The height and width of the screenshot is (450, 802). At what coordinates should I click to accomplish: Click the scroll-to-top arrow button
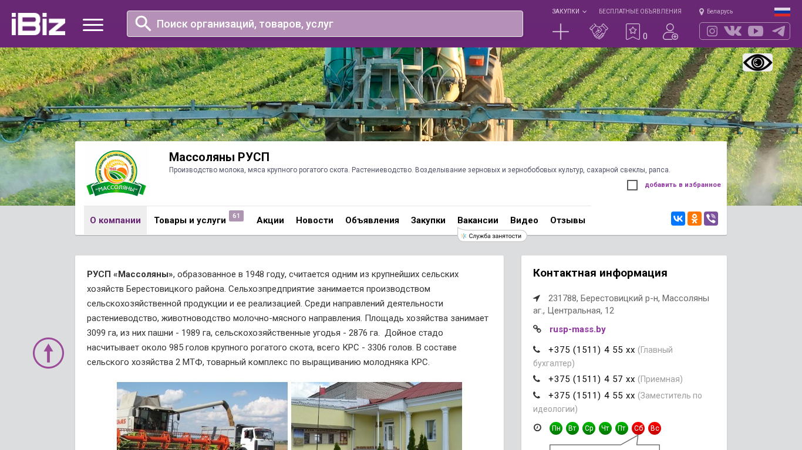pos(48,353)
